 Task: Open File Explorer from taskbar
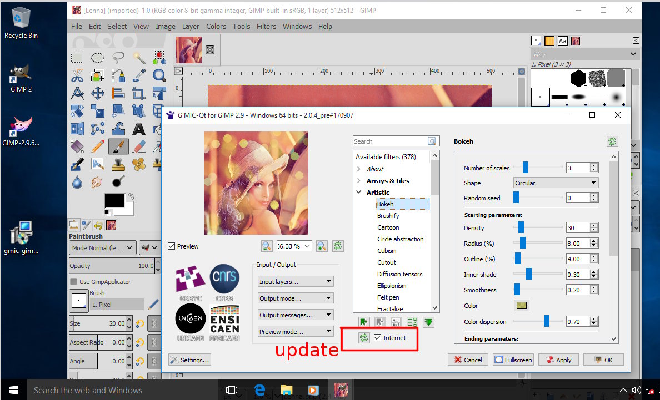286,390
